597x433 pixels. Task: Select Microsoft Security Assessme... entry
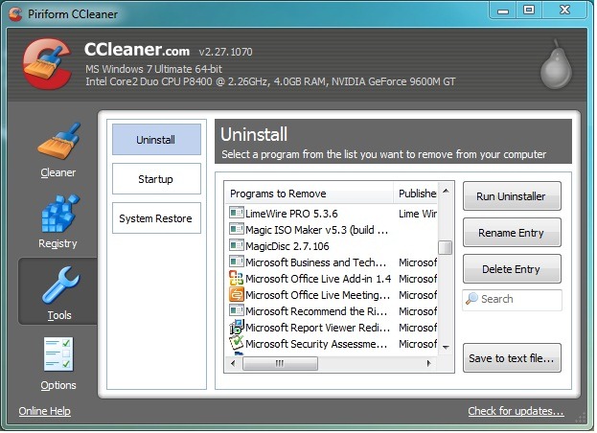316,344
